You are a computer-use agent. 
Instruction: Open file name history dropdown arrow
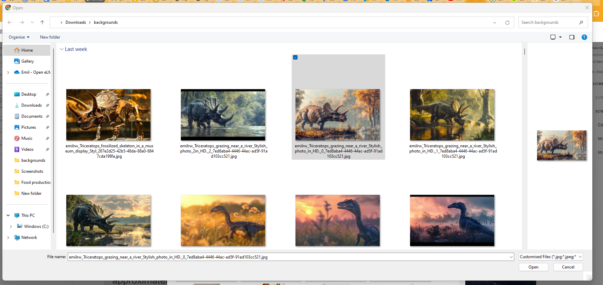(511, 257)
